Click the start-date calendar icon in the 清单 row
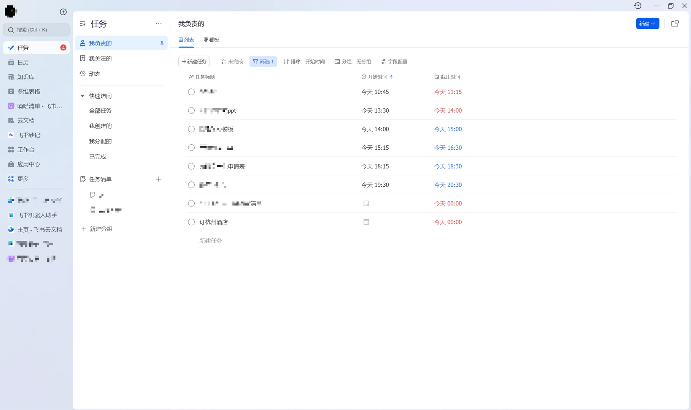Screen dimensions: 691x410 click(x=366, y=203)
